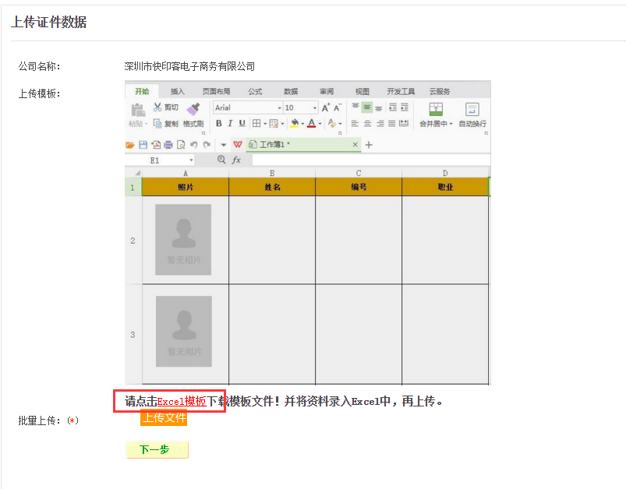Viewport: 626px width, 489px height.
Task: Click the first 暂无相片 photo placeholder
Action: tap(183, 239)
